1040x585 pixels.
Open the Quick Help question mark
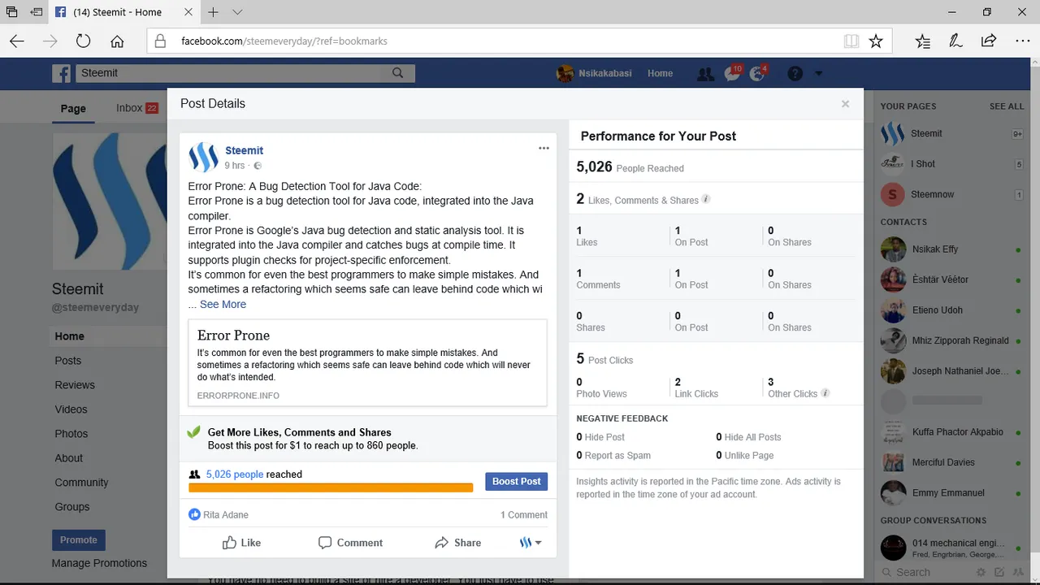(x=795, y=74)
